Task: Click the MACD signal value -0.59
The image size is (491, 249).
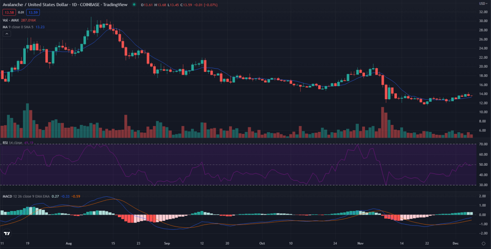Action: (76, 196)
